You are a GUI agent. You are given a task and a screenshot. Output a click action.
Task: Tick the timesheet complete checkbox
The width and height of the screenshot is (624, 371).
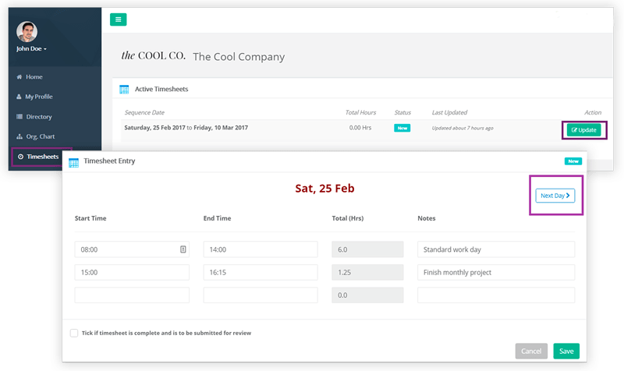[74, 333]
